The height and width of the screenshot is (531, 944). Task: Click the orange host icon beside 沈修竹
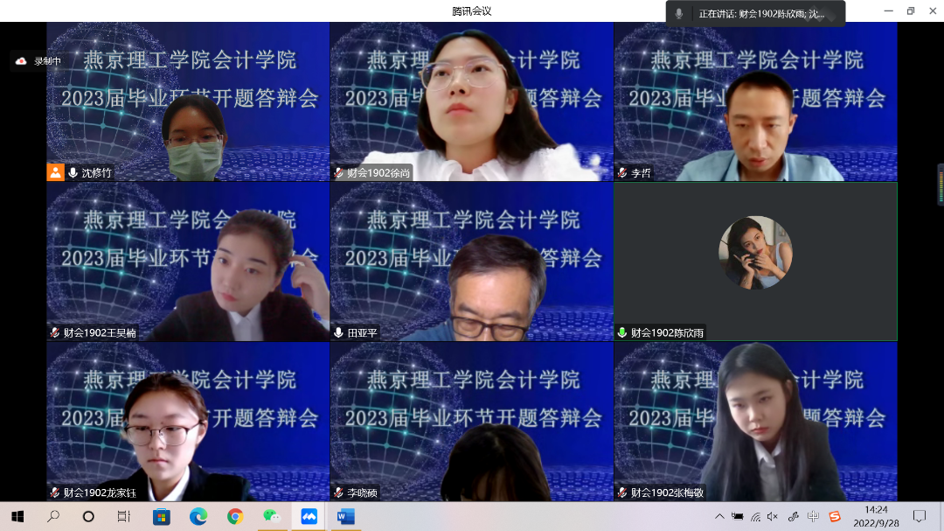click(55, 172)
